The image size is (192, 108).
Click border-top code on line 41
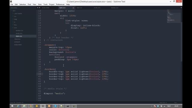click(x=79, y=79)
